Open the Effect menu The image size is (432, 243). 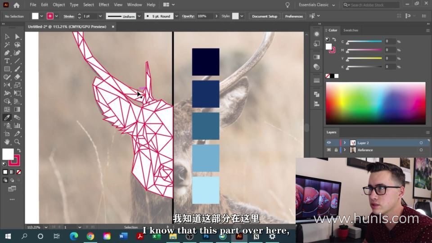(x=104, y=4)
